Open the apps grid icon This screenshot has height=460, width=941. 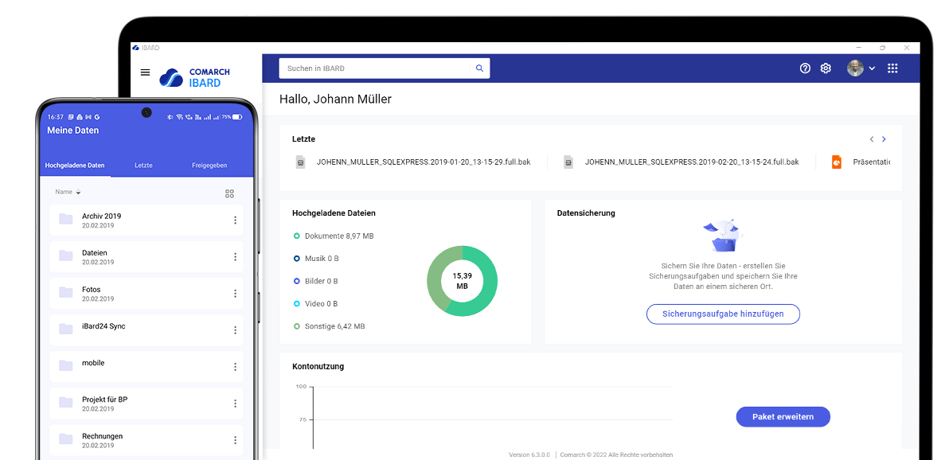tap(892, 68)
